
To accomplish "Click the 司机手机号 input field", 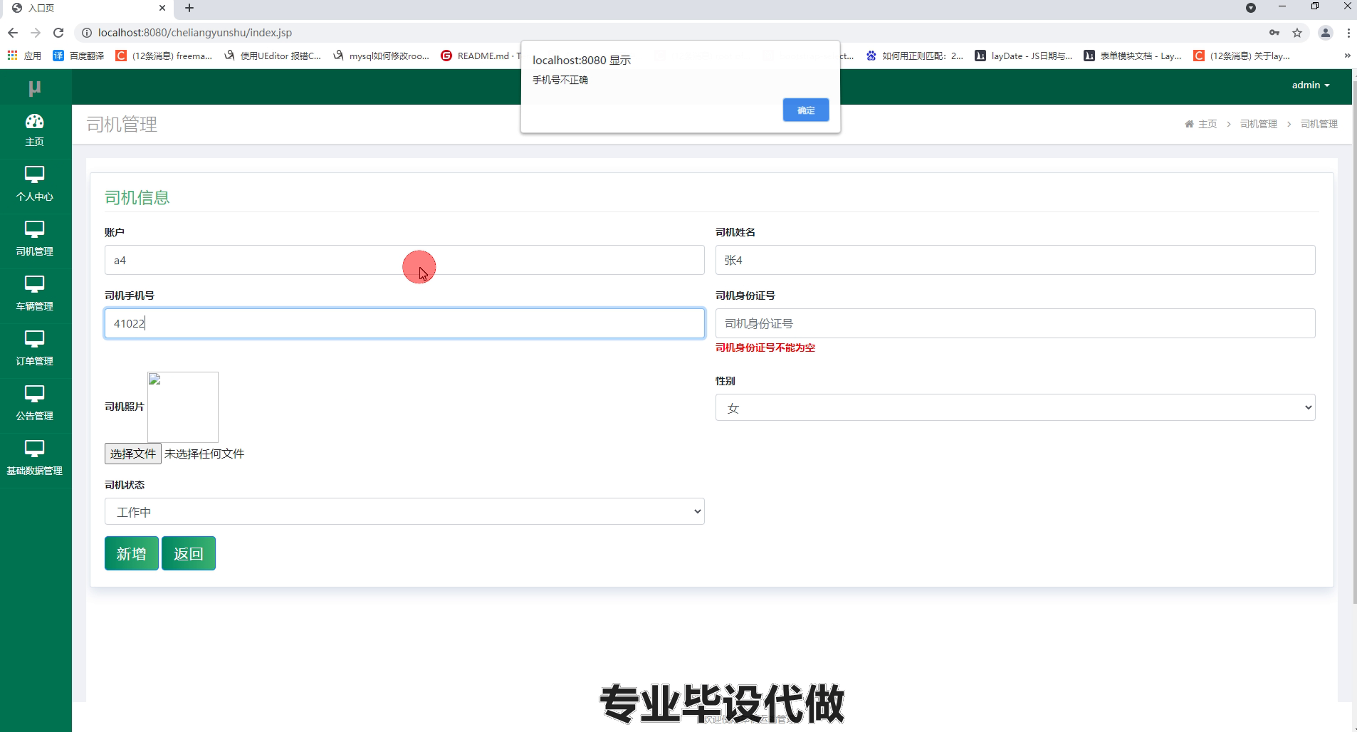I will pos(404,323).
